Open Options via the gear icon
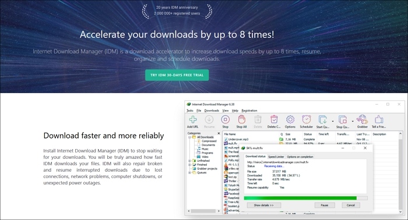Screen dimensions: 408x220 point(290,120)
